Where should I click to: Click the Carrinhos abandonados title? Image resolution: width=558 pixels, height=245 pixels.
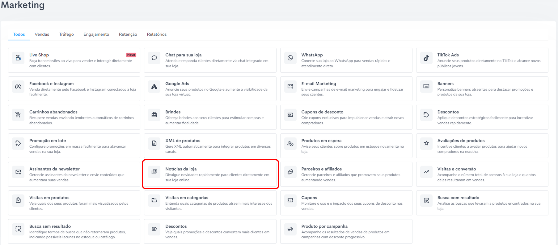click(53, 112)
